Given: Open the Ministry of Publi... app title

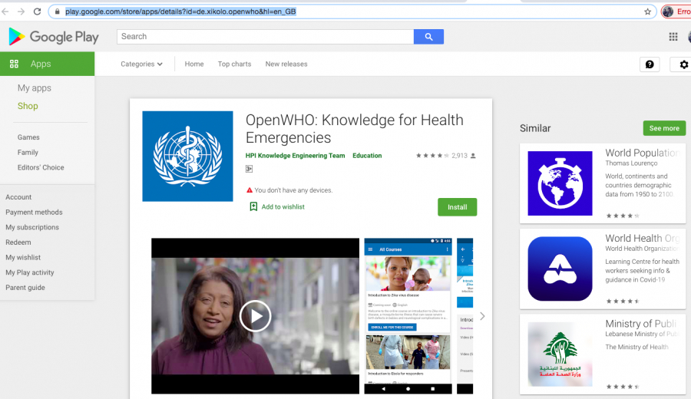Looking at the screenshot, I should click(641, 324).
